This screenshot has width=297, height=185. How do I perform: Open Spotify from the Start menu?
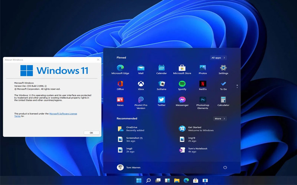tap(182, 85)
